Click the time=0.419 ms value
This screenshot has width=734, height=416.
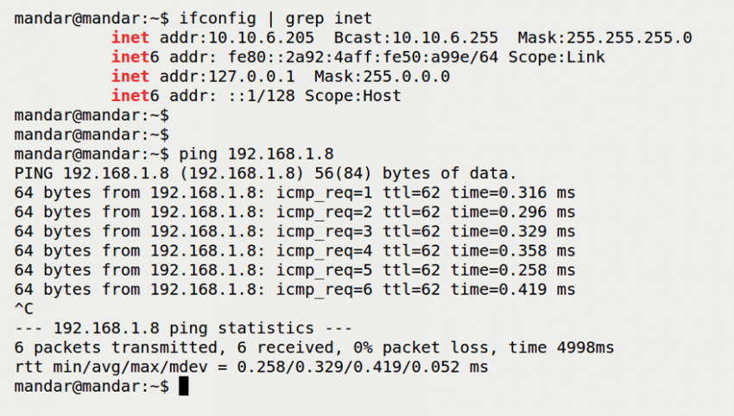513,290
